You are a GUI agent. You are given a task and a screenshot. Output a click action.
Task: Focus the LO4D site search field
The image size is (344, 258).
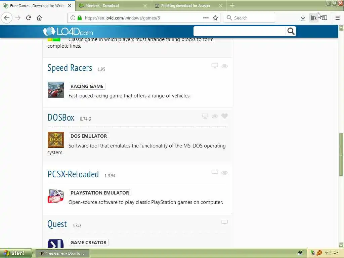click(x=240, y=31)
